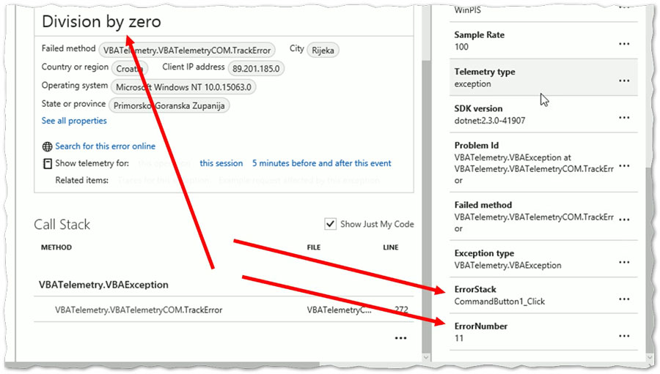
Task: Click the State value Primorsko-Goranska Zupanija
Action: pyautogui.click(x=169, y=105)
